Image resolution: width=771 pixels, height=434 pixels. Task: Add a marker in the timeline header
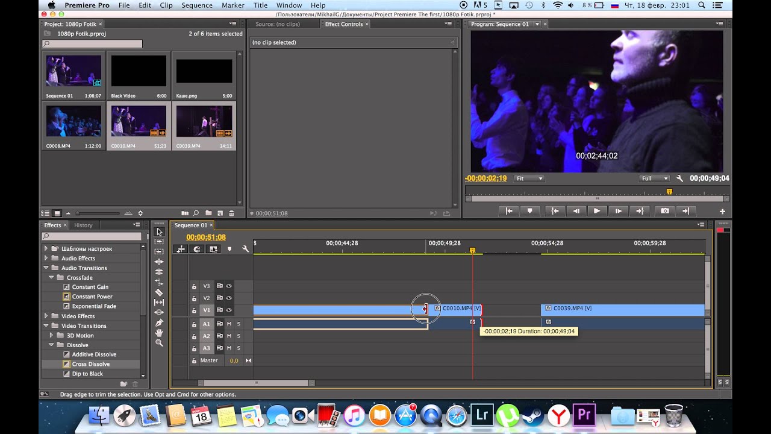point(229,249)
